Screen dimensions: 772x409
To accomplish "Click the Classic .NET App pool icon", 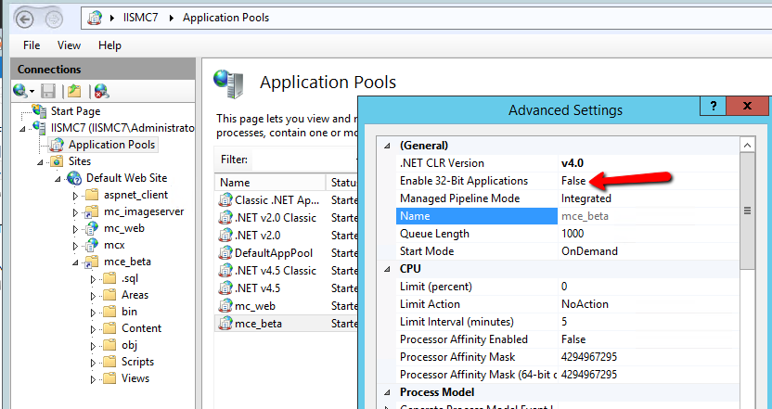I will [225, 199].
